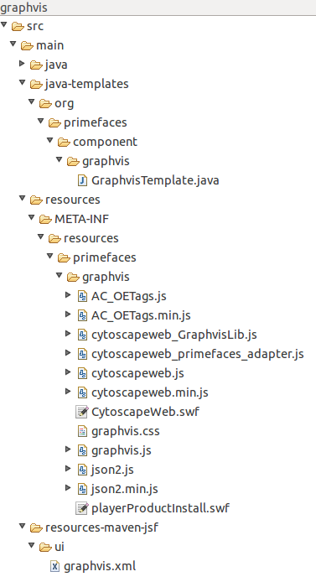Select cytoscapeweb_primefaces_adapter.js
Screen dimensions: 316x582
coord(198,354)
